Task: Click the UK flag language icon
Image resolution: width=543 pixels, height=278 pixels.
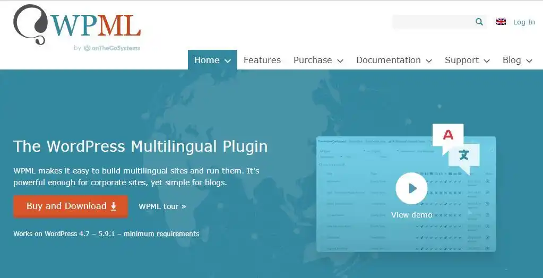Action: point(501,22)
